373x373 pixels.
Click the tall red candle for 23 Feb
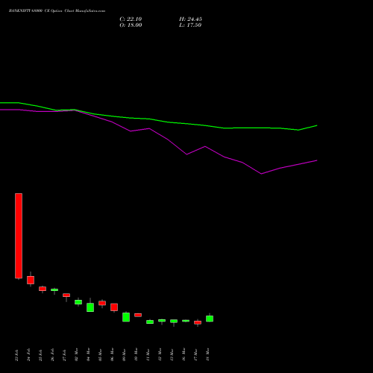tap(19, 236)
